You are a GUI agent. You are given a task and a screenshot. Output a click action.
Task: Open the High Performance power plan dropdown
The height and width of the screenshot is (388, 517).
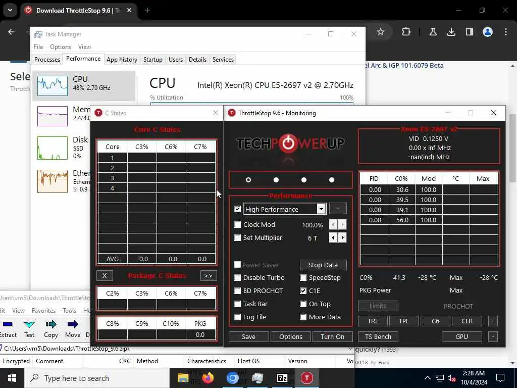(x=321, y=209)
